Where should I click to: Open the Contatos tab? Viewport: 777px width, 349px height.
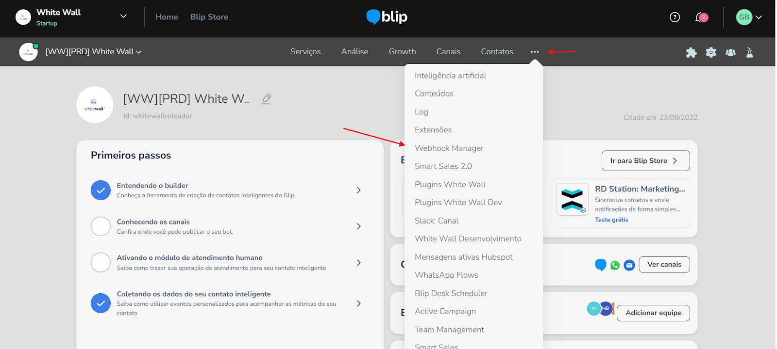point(497,52)
